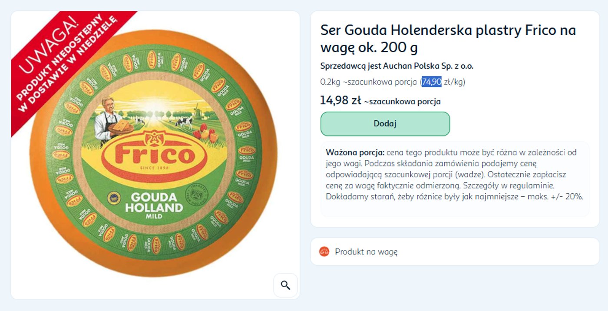608x311 pixels.
Task: Click the red Frico logo on the cheese
Action: (x=154, y=155)
